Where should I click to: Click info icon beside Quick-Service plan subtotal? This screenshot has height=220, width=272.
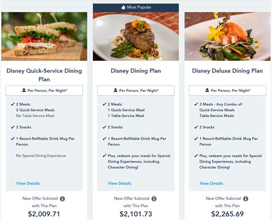click(63, 199)
